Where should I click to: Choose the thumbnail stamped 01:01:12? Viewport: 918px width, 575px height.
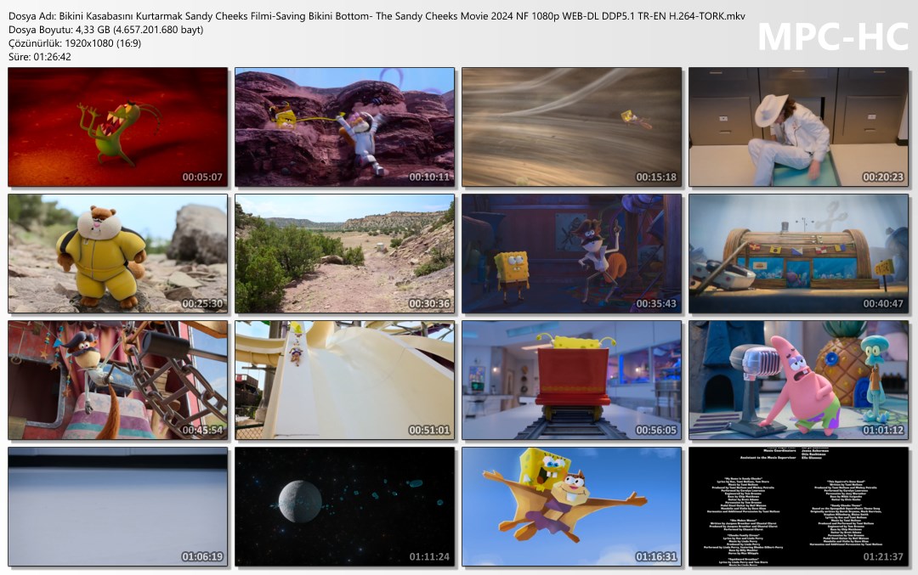(x=798, y=381)
